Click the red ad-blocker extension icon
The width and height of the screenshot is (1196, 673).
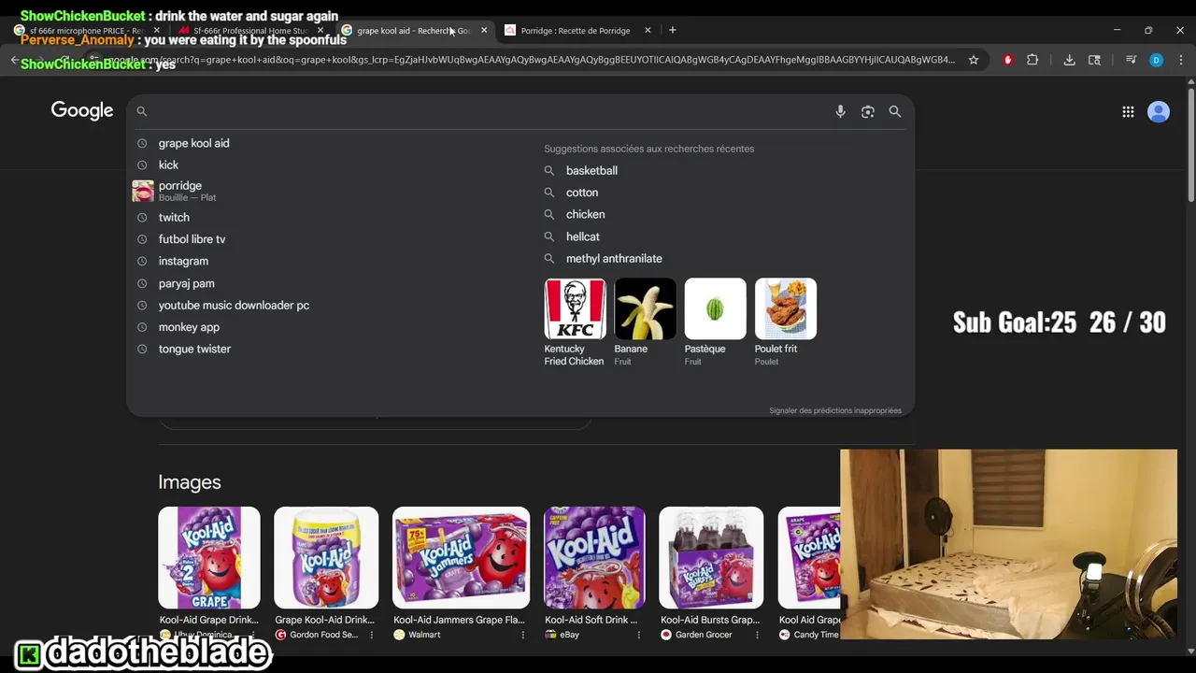click(x=1007, y=60)
